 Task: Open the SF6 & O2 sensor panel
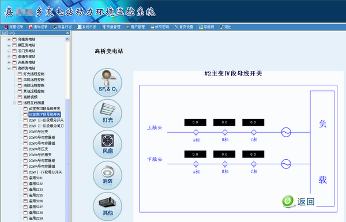107,82
